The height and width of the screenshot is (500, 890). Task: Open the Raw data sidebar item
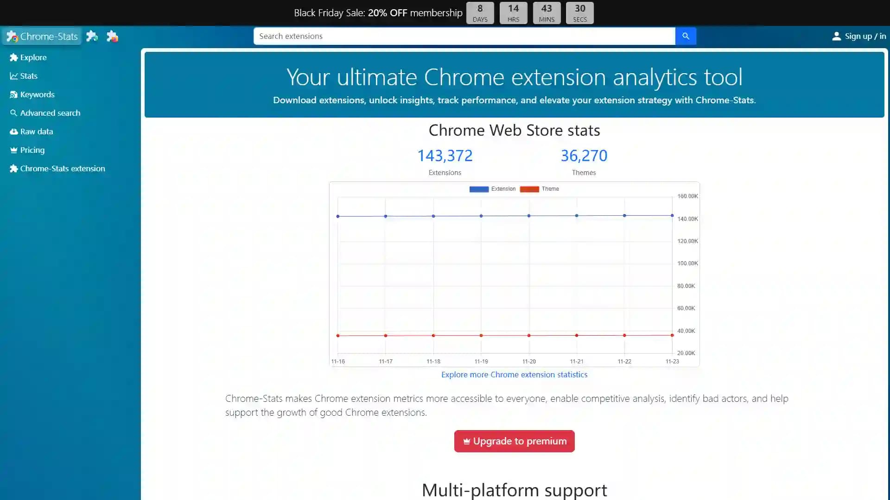click(32, 131)
